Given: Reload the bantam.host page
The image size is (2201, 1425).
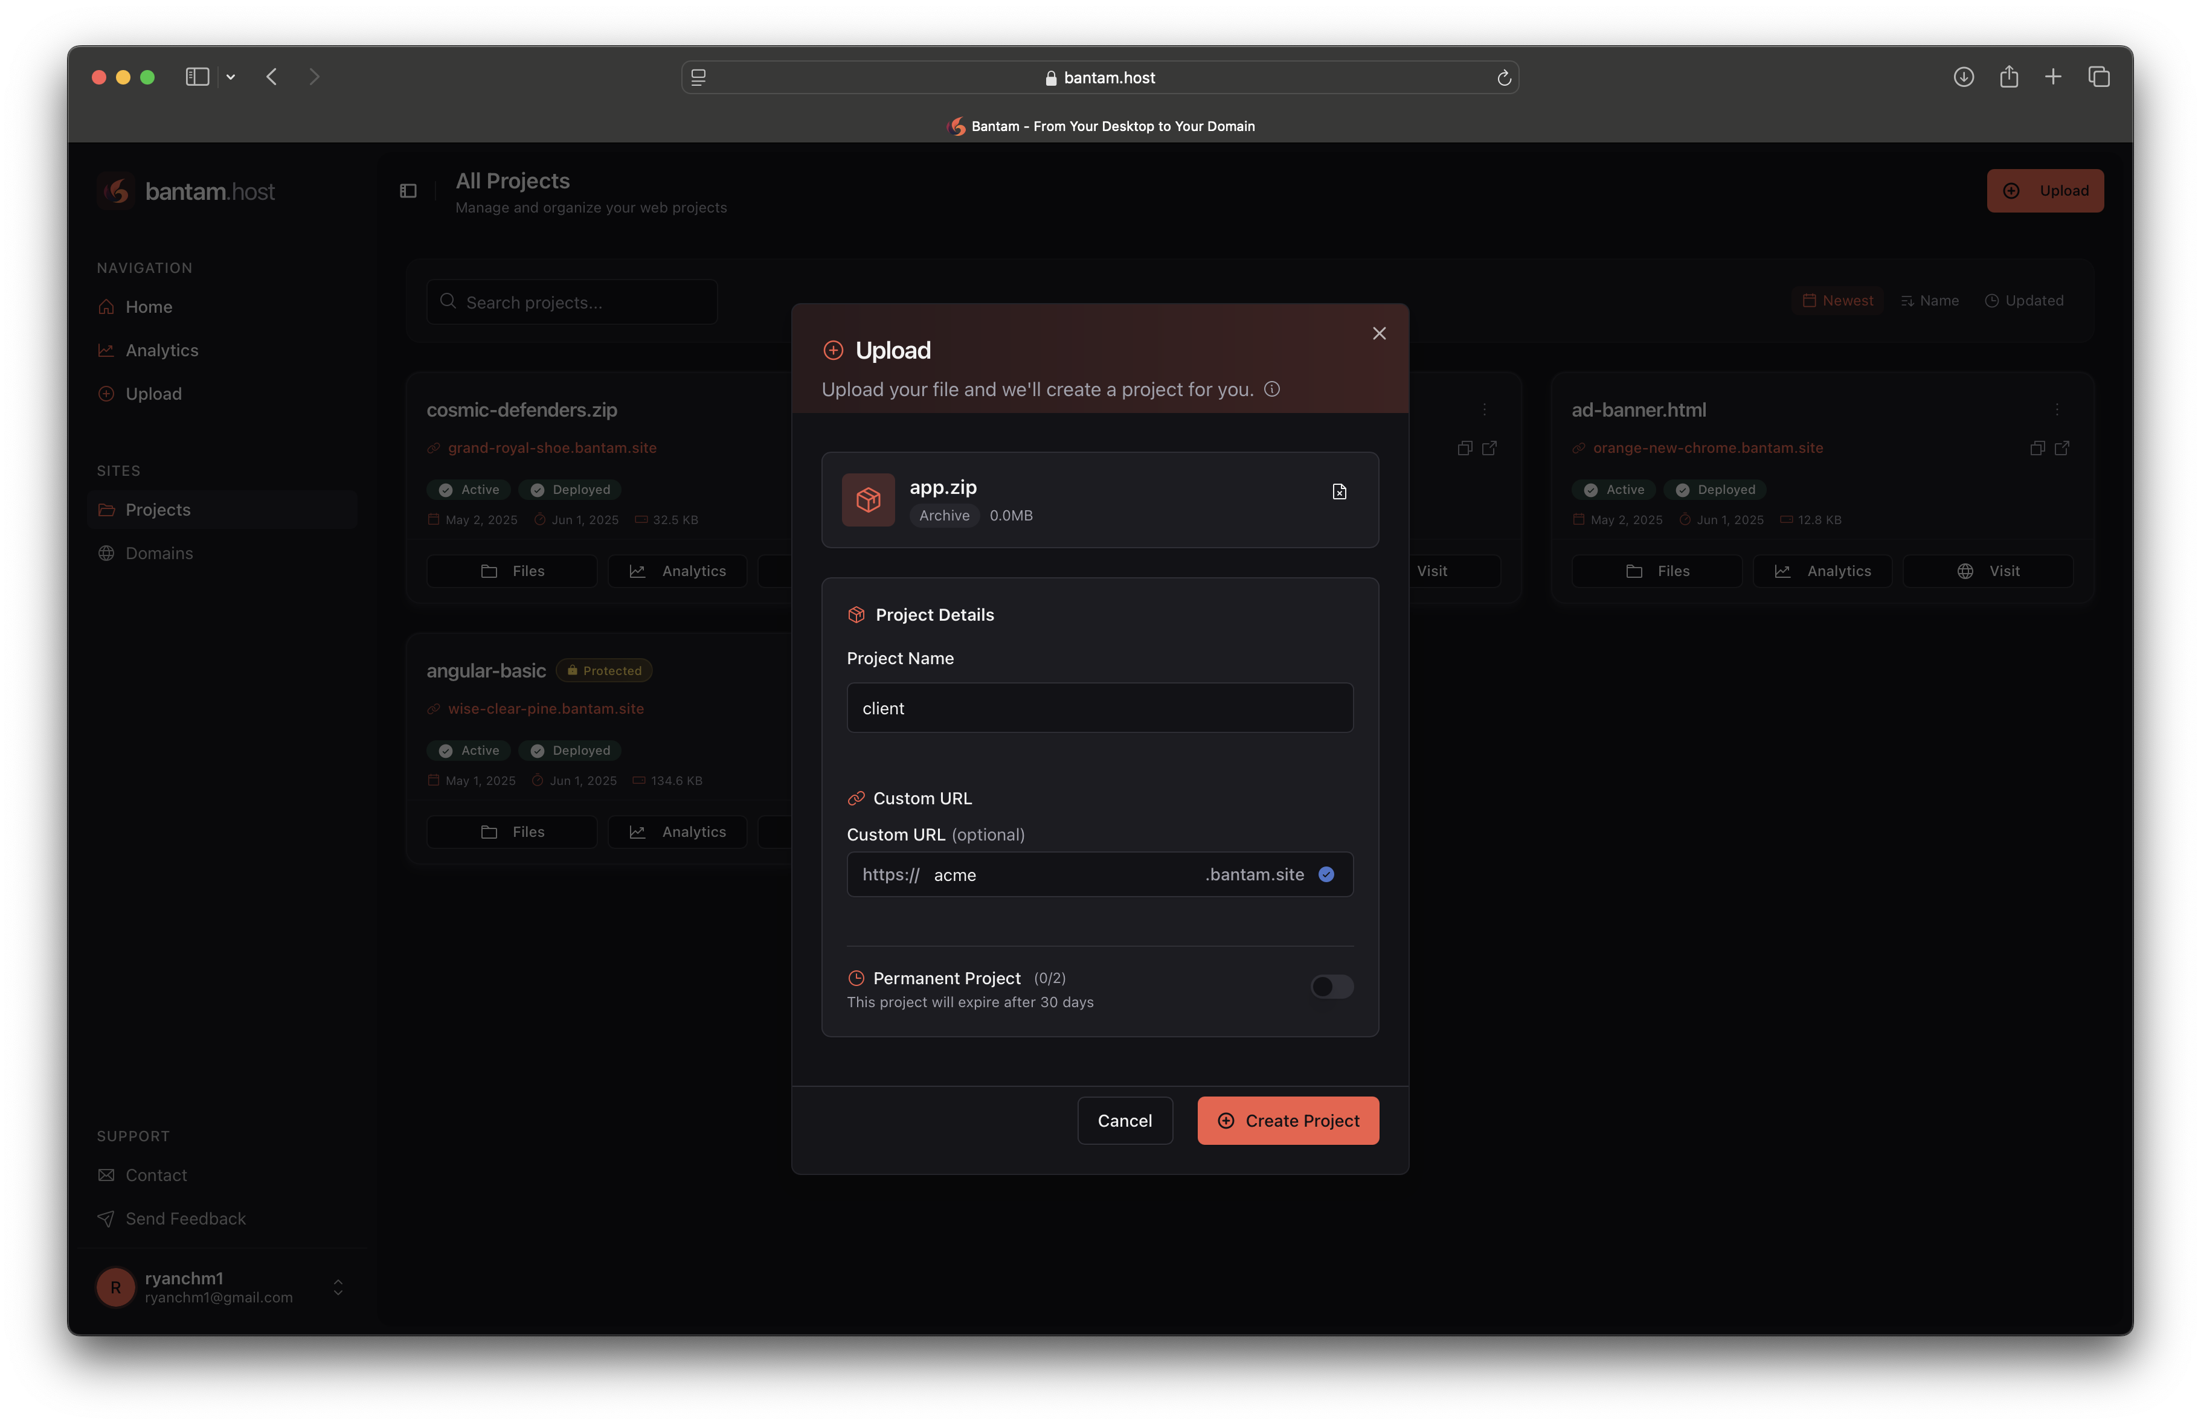Looking at the screenshot, I should [x=1504, y=78].
